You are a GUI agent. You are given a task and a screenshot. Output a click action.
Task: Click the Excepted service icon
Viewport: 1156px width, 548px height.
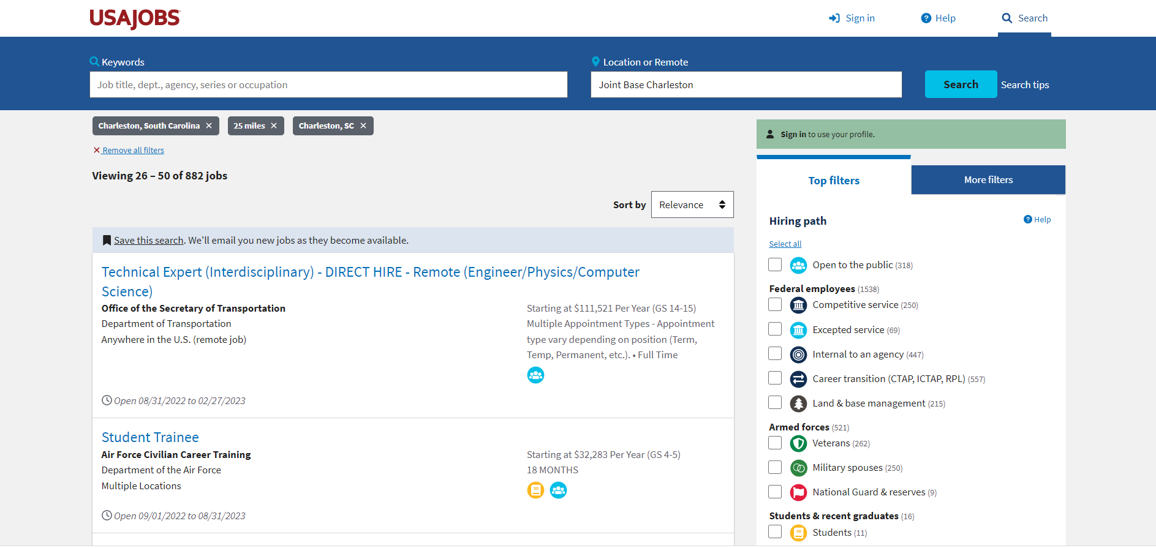tap(798, 330)
